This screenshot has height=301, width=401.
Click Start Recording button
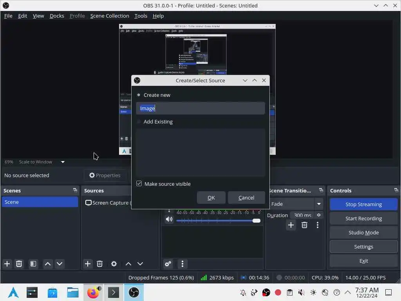[363, 218]
